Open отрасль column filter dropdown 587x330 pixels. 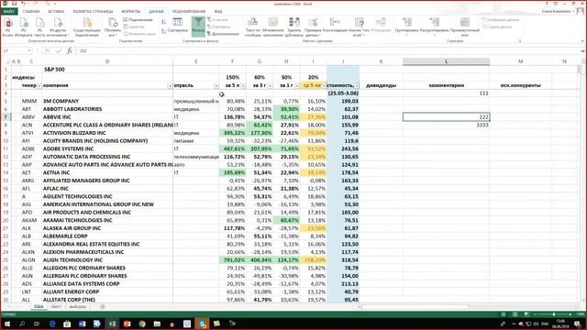[216, 85]
